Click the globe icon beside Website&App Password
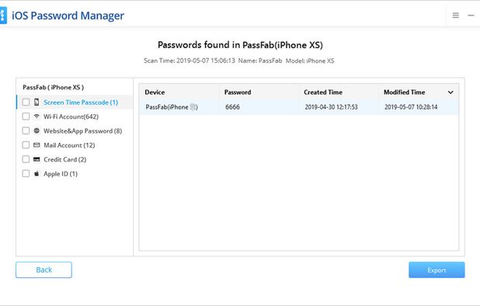480x306 pixels. (x=37, y=130)
